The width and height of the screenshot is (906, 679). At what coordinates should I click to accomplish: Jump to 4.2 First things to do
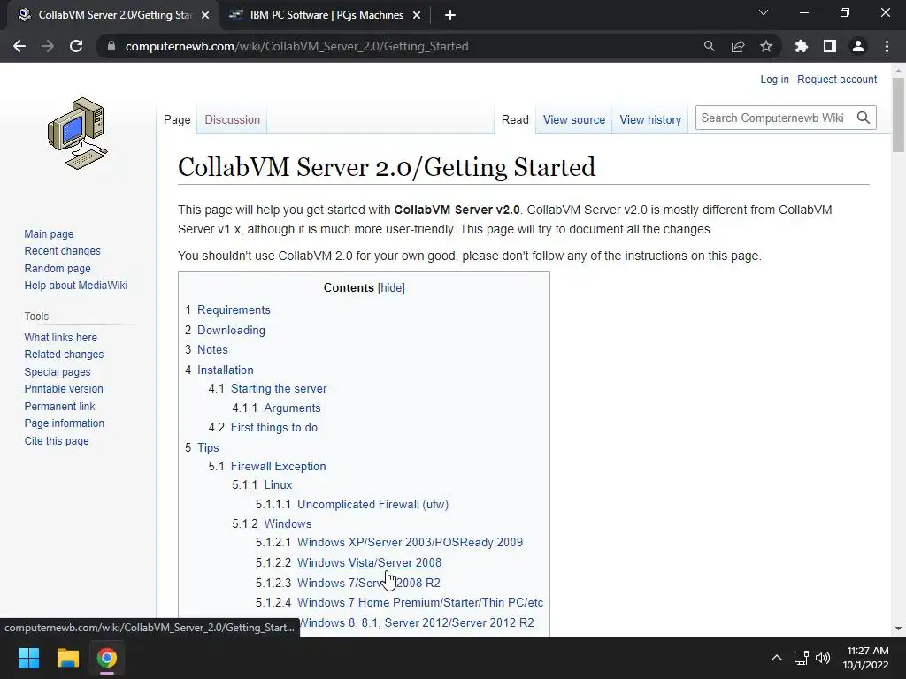263,427
